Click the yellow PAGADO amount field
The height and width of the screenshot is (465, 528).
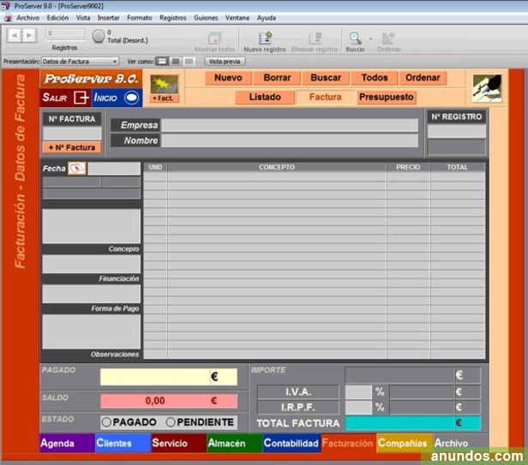(x=169, y=377)
